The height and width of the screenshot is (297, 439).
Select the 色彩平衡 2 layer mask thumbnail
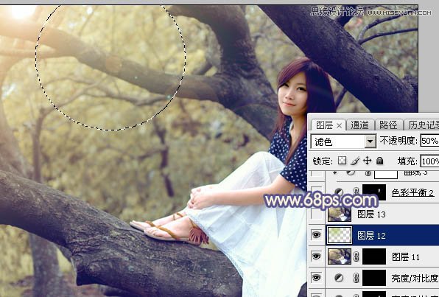374,192
